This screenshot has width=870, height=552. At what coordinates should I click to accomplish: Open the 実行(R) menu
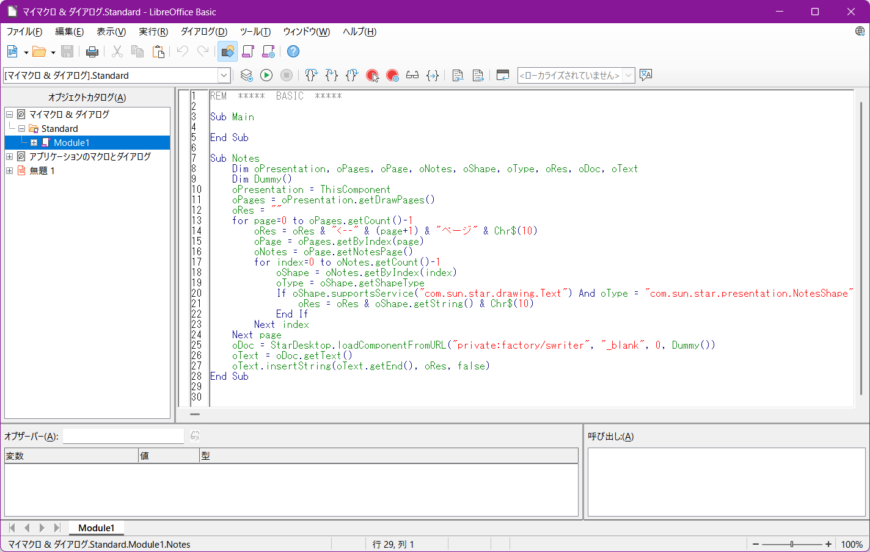(153, 32)
